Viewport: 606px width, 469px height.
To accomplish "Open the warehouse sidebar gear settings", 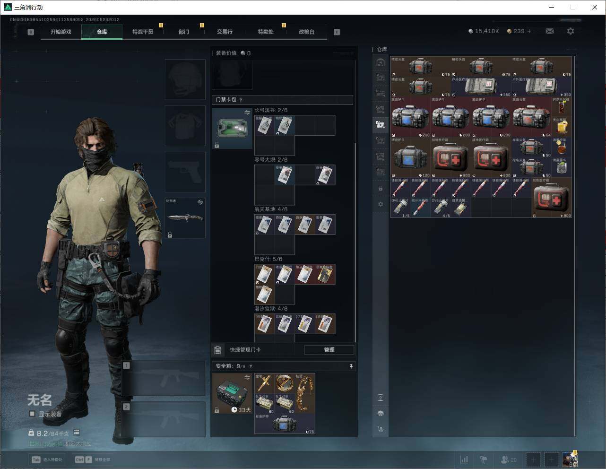I will tap(381, 204).
